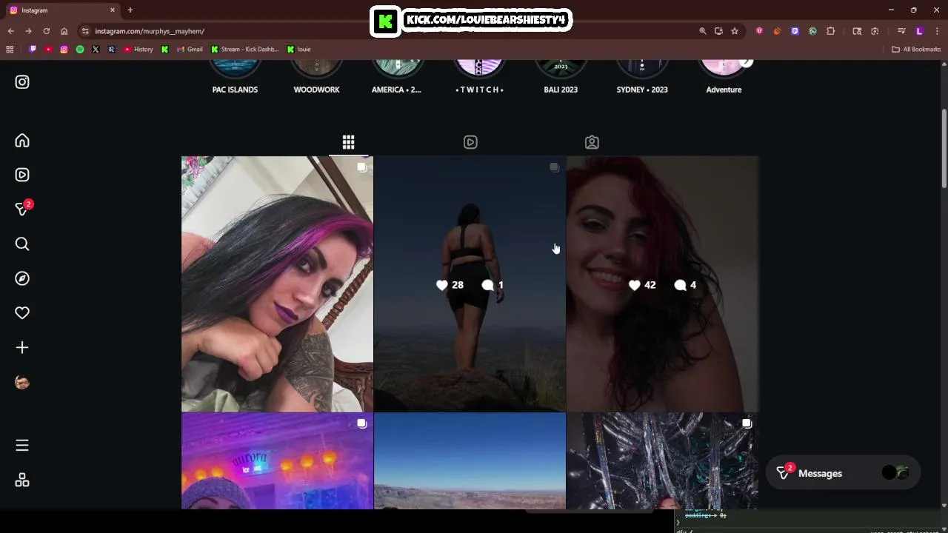This screenshot has height=533, width=948.
Task: Open the blue sky desert landscape post
Action: click(470, 461)
